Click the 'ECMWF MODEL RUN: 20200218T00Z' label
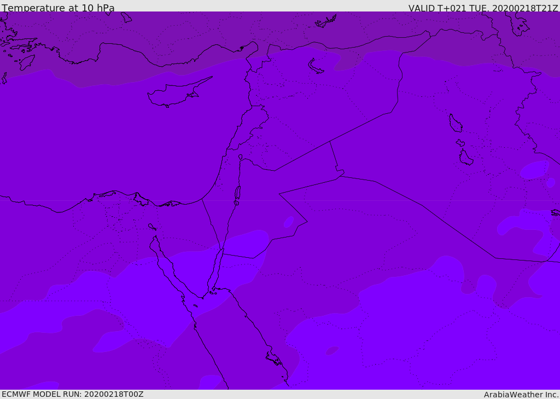Viewport: 560px width, 399px height. tap(73, 395)
